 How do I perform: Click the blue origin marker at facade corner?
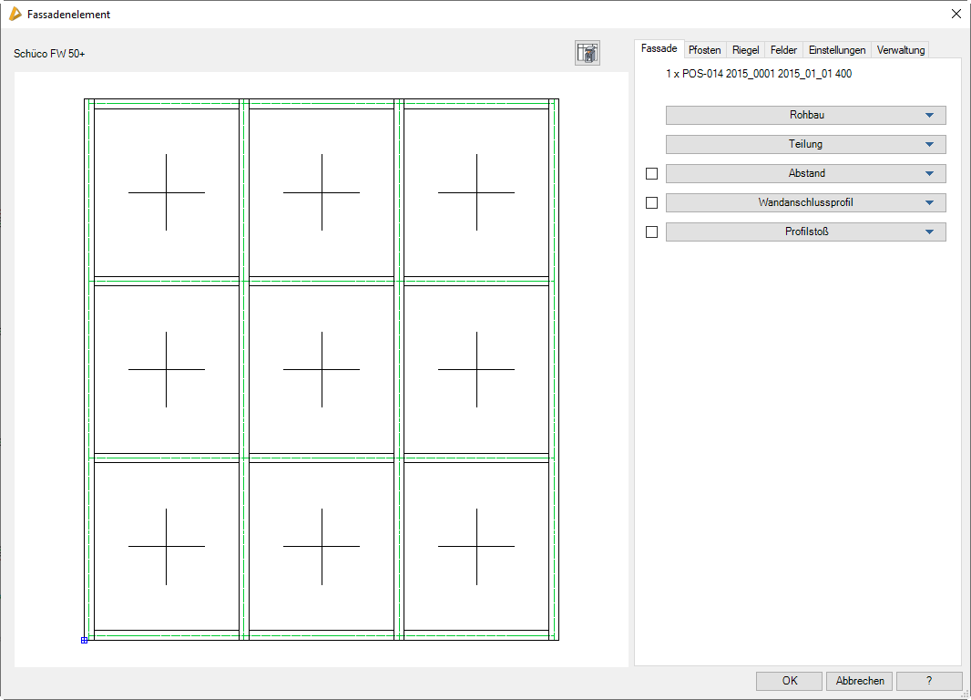[x=85, y=640]
